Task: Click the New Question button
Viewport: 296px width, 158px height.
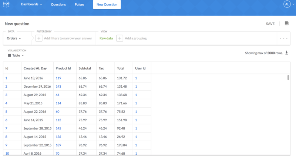Action: pyautogui.click(x=107, y=5)
